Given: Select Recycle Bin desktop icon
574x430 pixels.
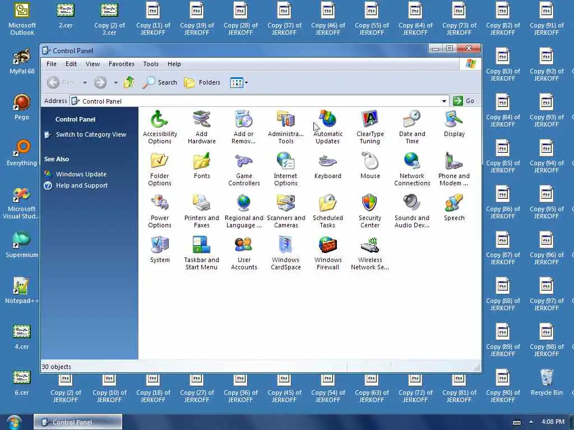Looking at the screenshot, I should [x=547, y=382].
